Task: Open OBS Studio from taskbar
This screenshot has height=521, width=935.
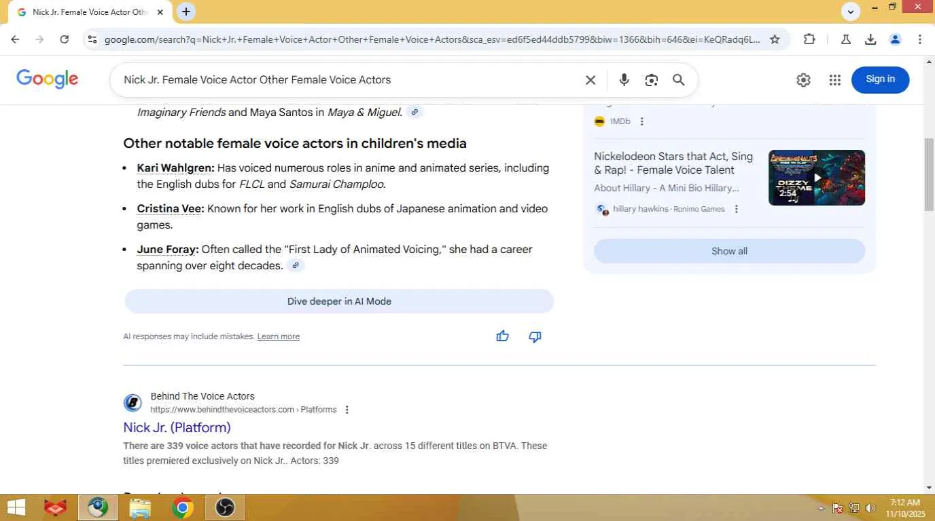Action: click(x=225, y=507)
